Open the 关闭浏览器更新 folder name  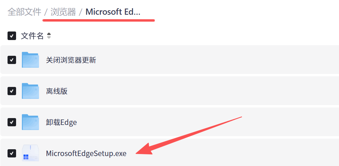71,60
